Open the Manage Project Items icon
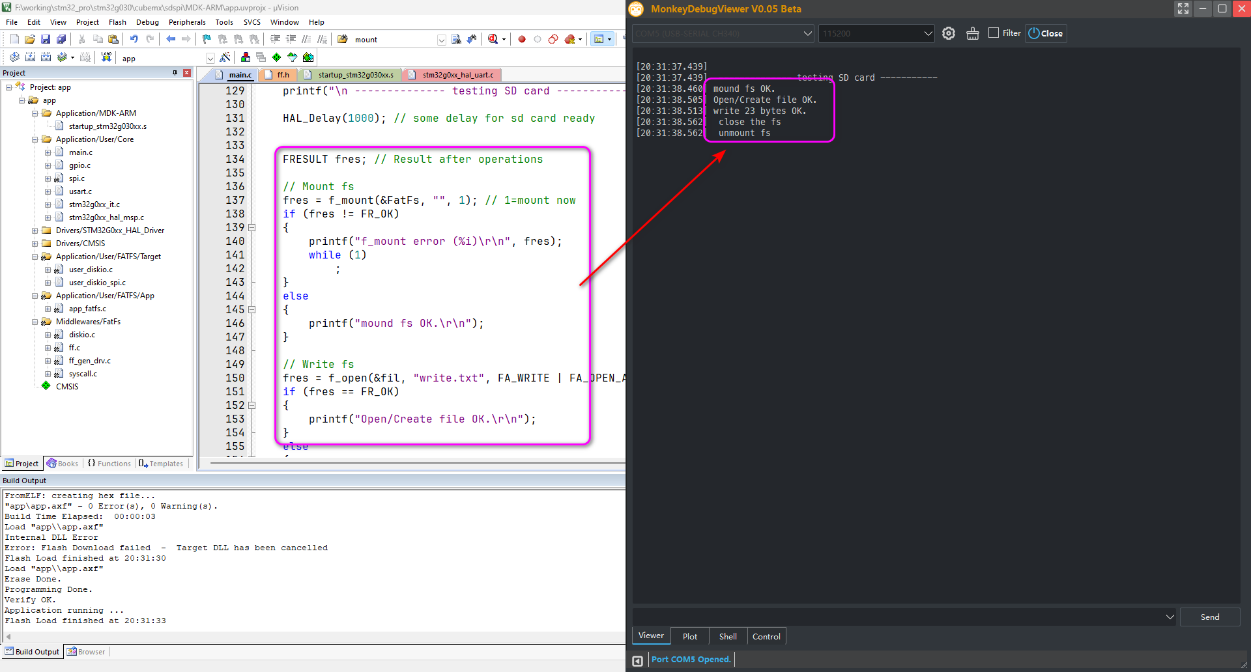This screenshot has width=1251, height=672. (246, 57)
